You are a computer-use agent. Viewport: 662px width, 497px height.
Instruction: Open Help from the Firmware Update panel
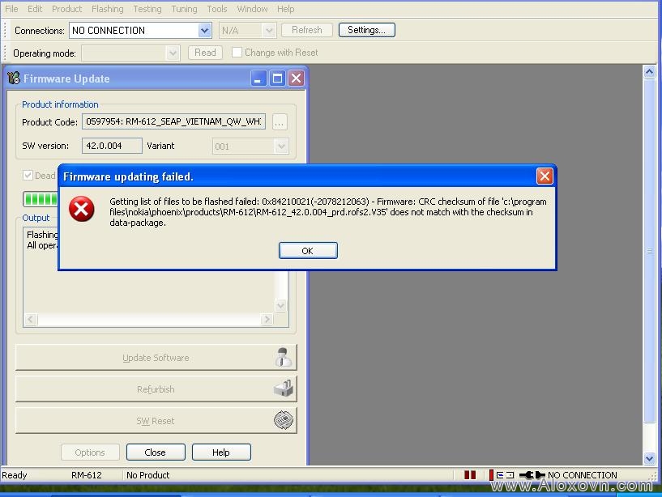(x=221, y=452)
